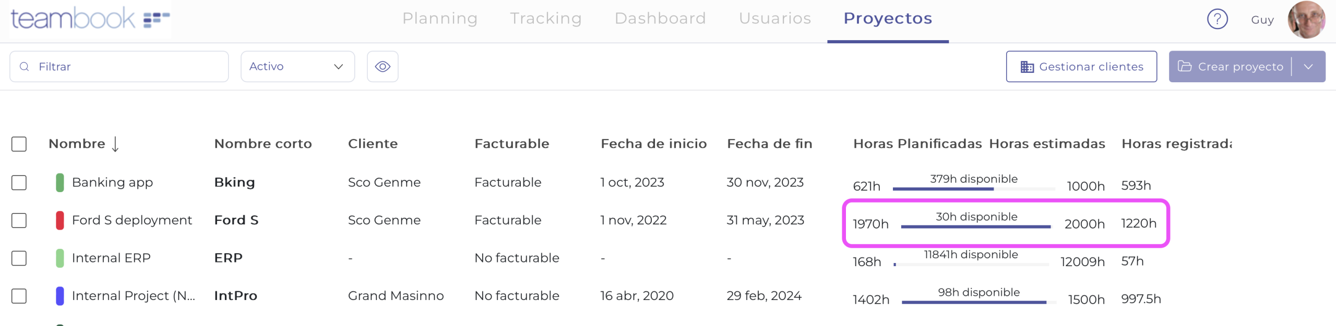Tick the checkbox next to Internal ERP
This screenshot has height=326, width=1336.
click(19, 258)
